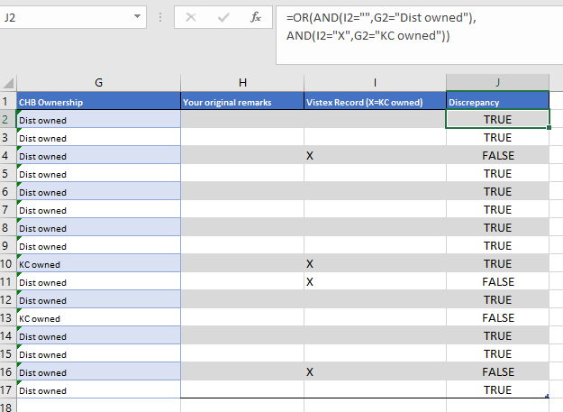563x412 pixels.
Task: Select the X cell in row 11
Action: [375, 281]
